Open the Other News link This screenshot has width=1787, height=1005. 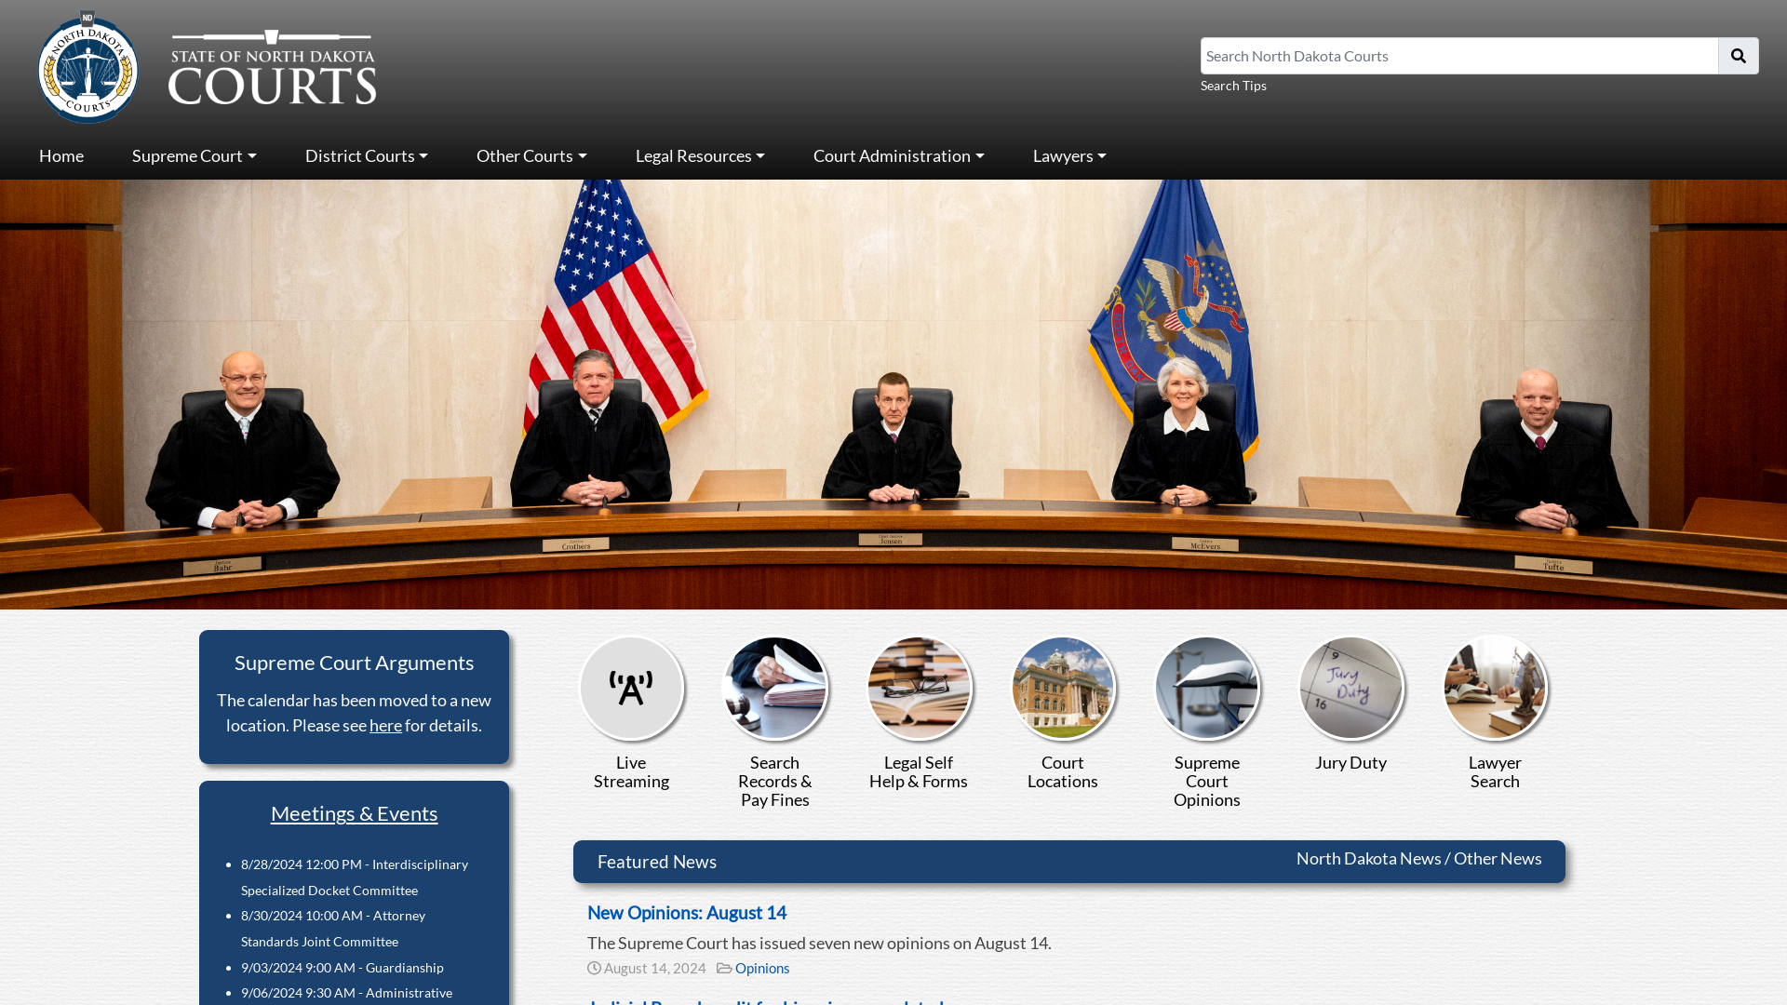pyautogui.click(x=1498, y=859)
